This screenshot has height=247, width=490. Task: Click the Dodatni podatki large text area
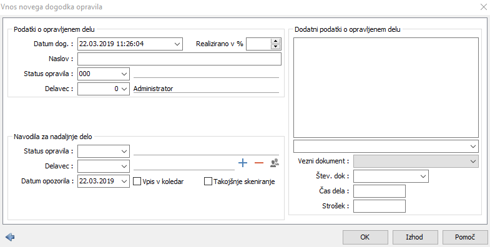[x=386, y=87]
